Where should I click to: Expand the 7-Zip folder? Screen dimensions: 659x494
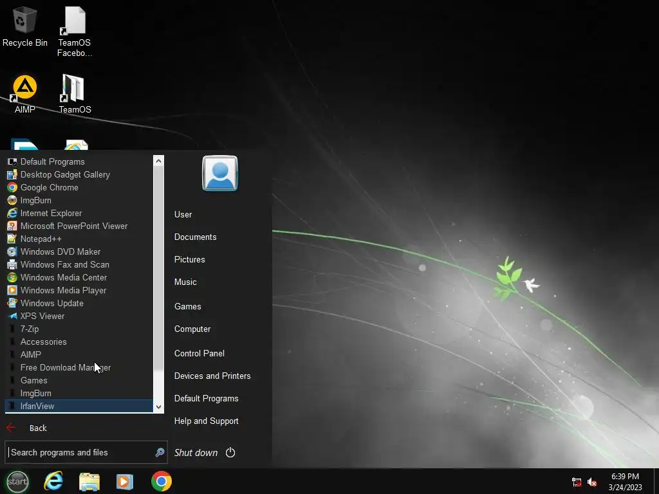point(79,329)
